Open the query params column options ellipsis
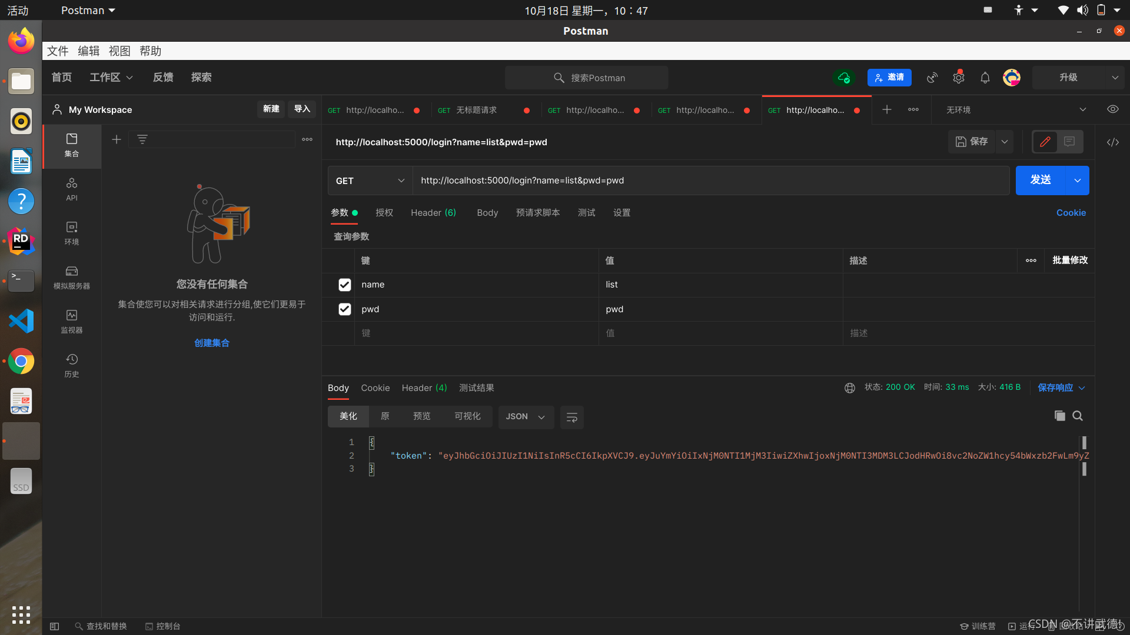1130x635 pixels. tap(1031, 260)
